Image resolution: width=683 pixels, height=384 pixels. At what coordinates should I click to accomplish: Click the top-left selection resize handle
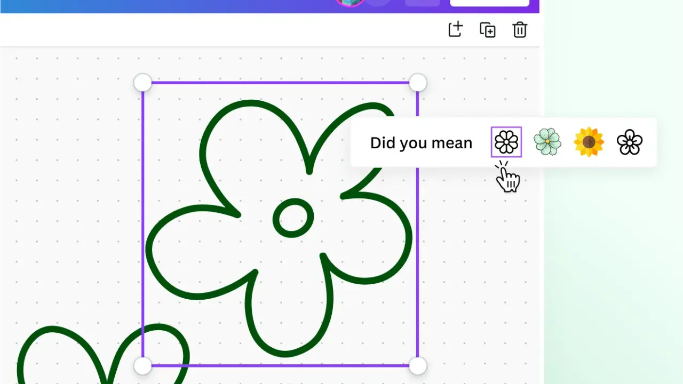(142, 83)
